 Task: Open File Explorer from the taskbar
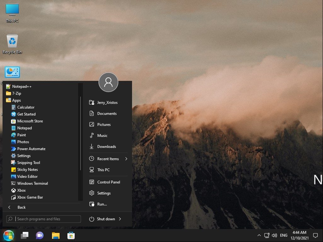tap(56, 235)
